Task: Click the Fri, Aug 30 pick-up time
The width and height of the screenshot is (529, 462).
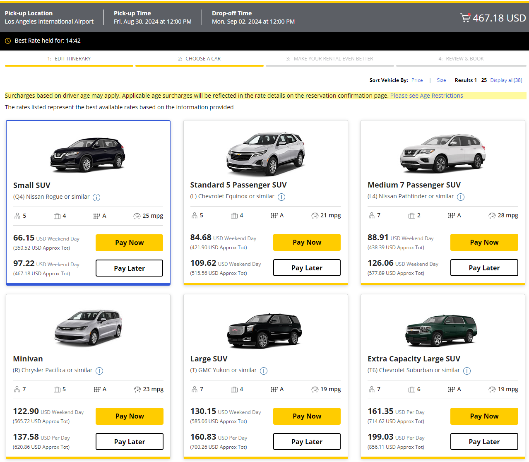Action: [x=153, y=22]
